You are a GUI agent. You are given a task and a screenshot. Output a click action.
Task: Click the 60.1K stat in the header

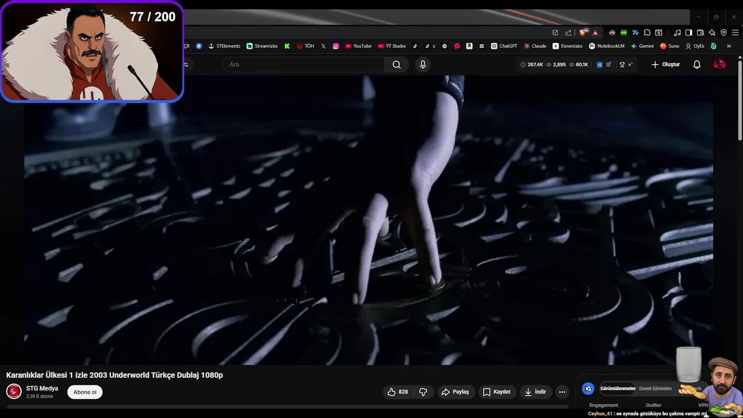pos(578,64)
